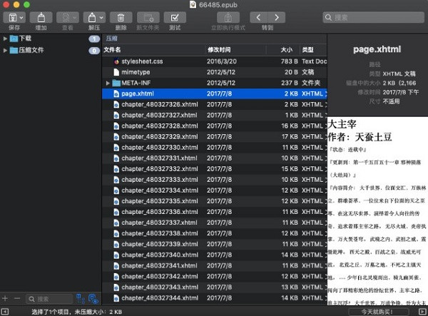Click the 今天就购买 button
The height and width of the screenshot is (316, 428).
click(x=378, y=312)
